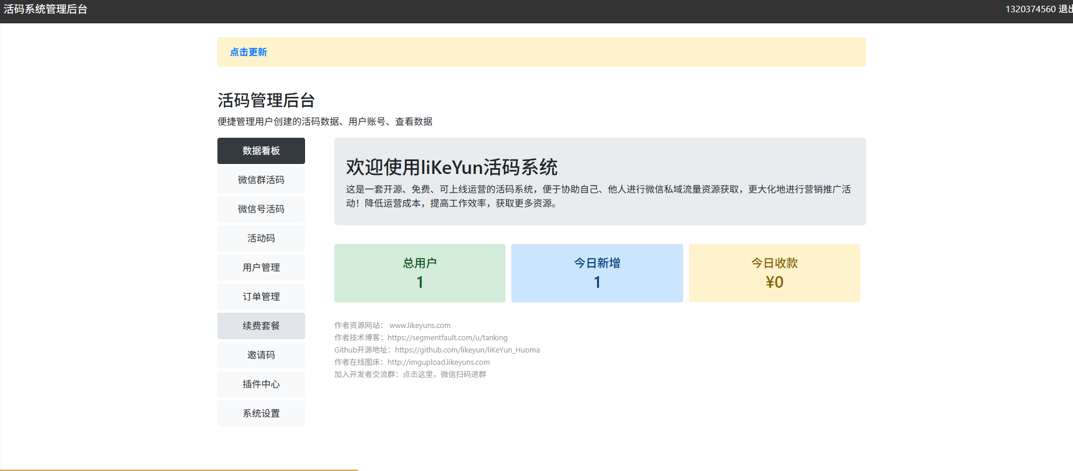
Task: Select the 续费套餐 menu item
Action: point(261,326)
